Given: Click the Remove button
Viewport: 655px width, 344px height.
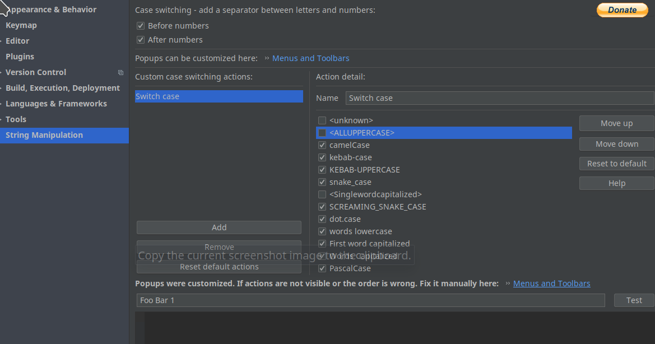Looking at the screenshot, I should point(219,247).
